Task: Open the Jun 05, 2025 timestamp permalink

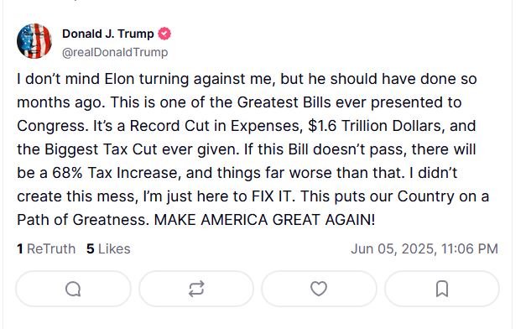Action: click(x=424, y=248)
